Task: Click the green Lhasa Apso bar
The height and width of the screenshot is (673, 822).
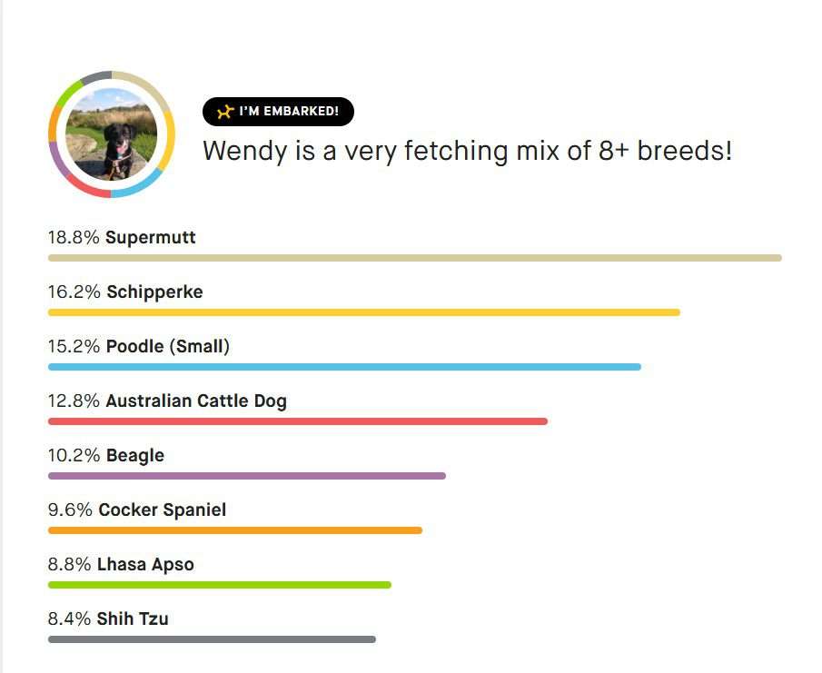Action: tap(220, 585)
